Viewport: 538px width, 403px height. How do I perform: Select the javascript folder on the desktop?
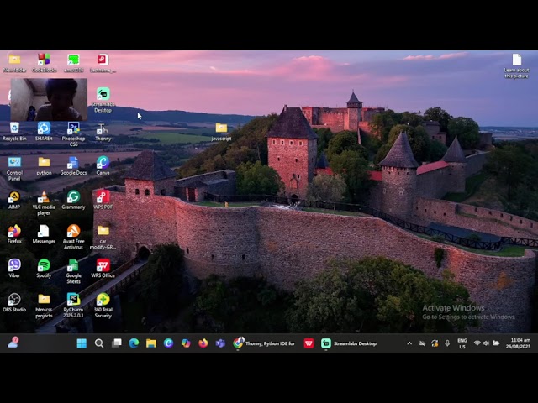221,132
